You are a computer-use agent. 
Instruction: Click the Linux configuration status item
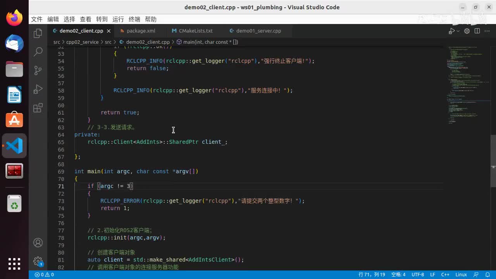click(461, 275)
